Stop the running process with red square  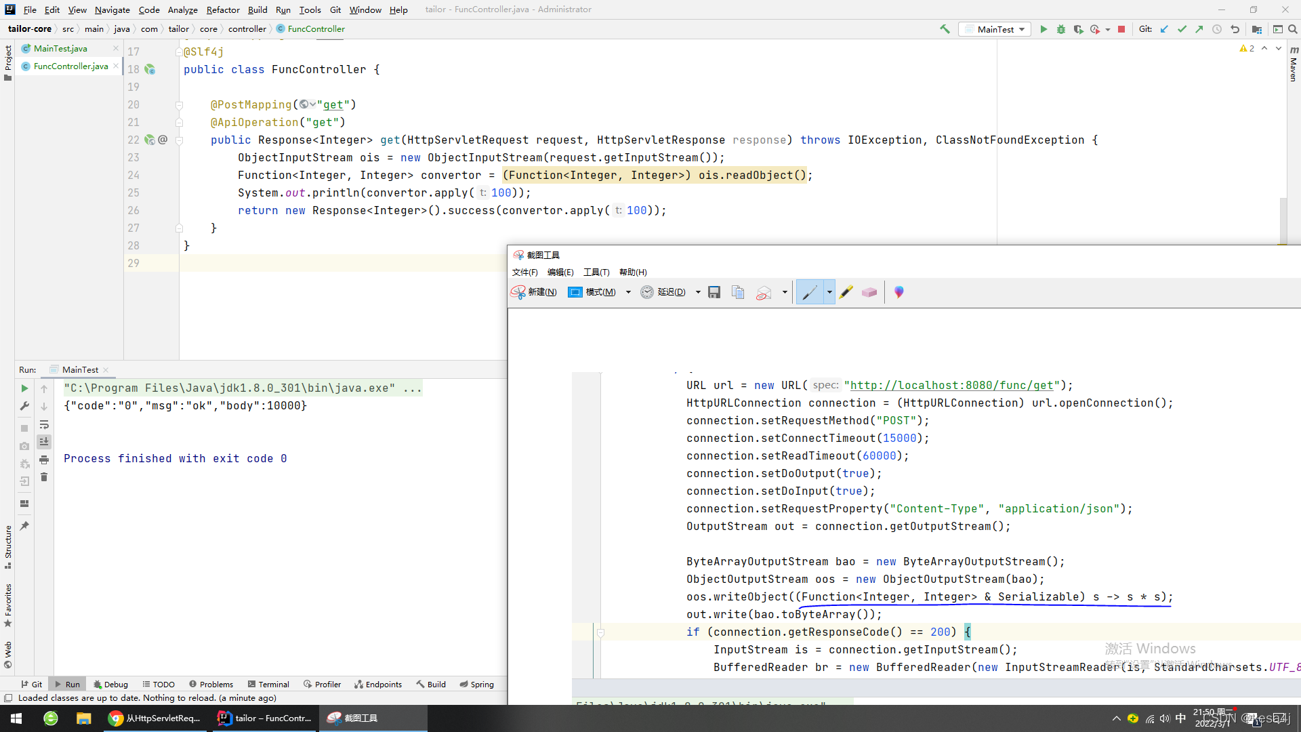pos(1121,29)
